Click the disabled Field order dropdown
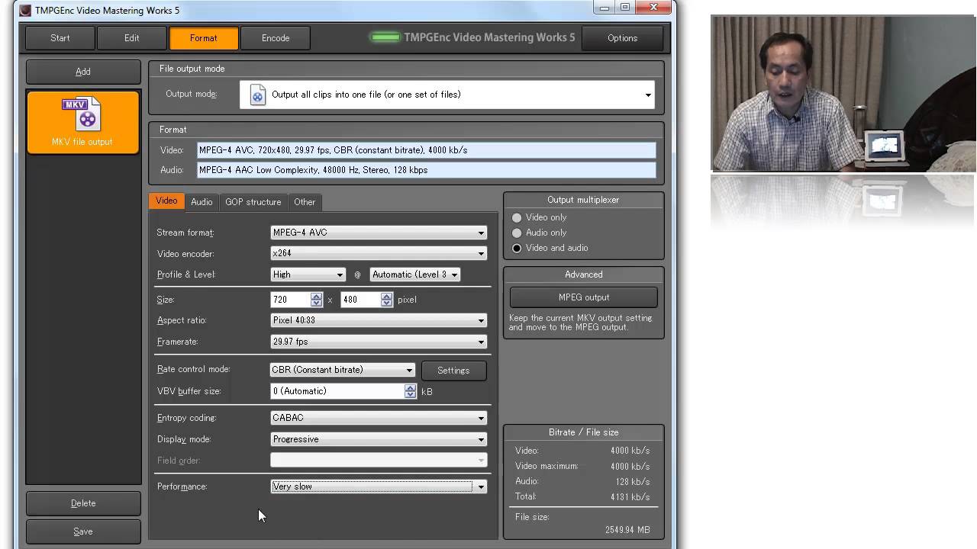The width and height of the screenshot is (977, 549). (x=379, y=461)
